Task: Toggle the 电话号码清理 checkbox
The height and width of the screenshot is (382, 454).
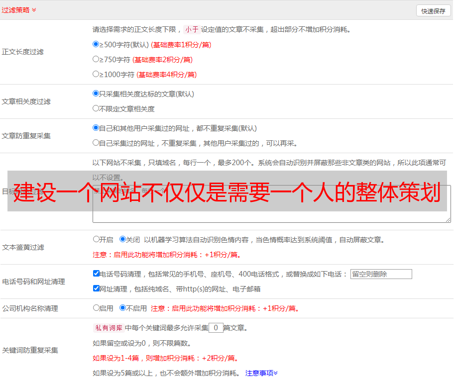Action: pos(96,274)
